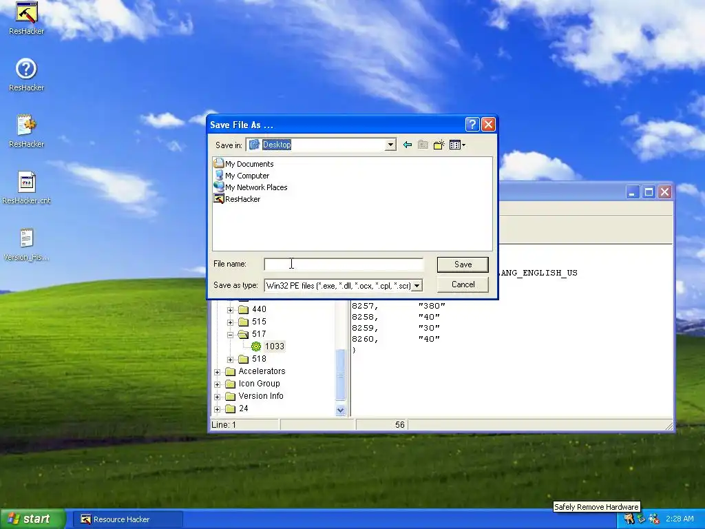This screenshot has width=705, height=529.
Task: Click the rightmost system tray network icon
Action: click(x=653, y=519)
